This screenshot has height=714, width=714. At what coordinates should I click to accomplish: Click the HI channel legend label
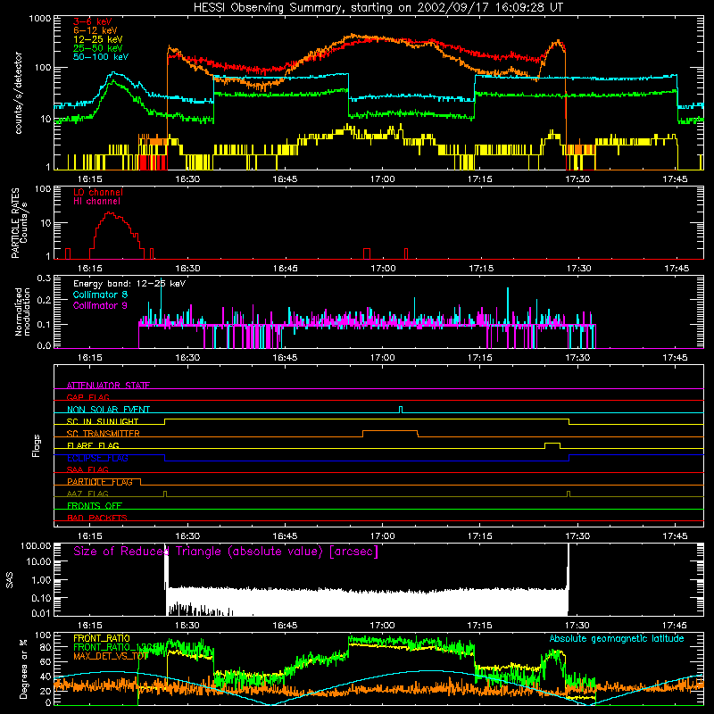pos(96,202)
